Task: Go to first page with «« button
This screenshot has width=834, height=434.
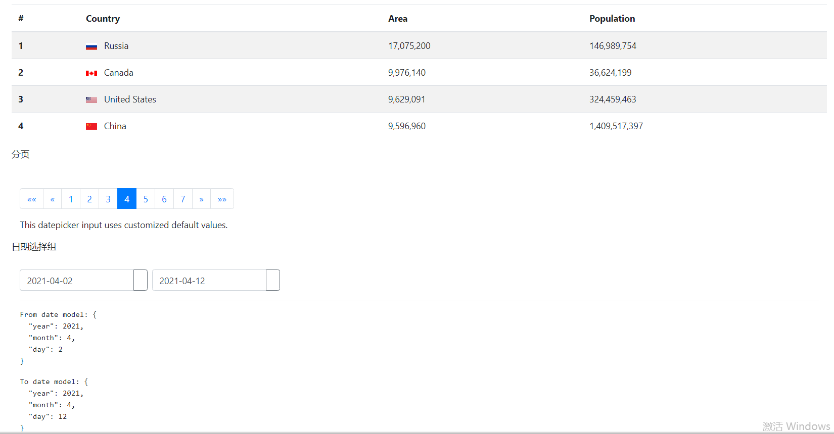Action: click(32, 199)
